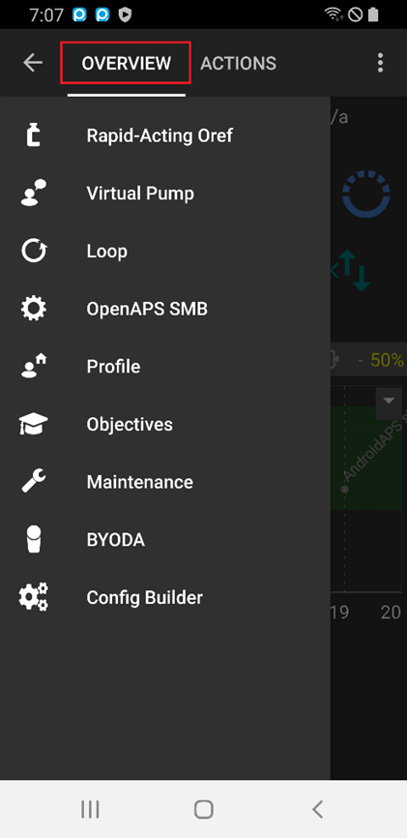Select the Objectives menu entry

[165, 425]
